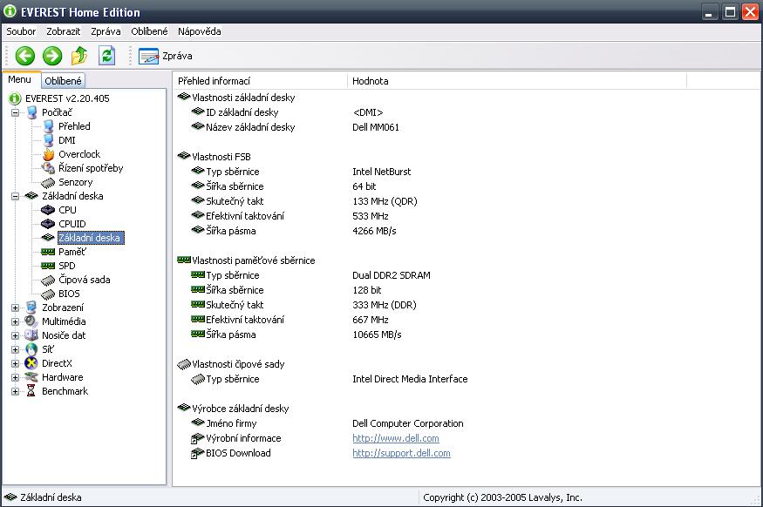Click the 4266 MB/s bandwidth value
763x507 pixels.
pos(374,231)
